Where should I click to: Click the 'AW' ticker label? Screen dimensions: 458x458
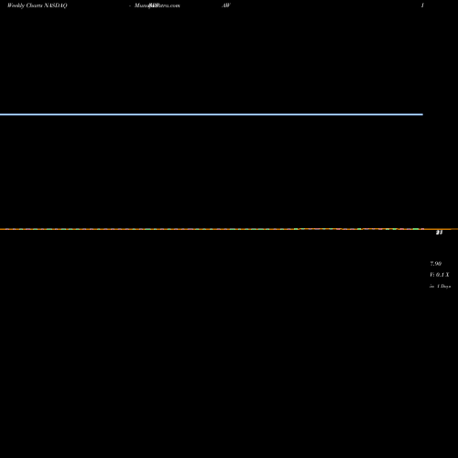226,5
